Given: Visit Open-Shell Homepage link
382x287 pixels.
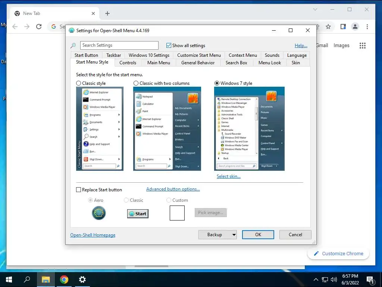Looking at the screenshot, I should click(93, 235).
